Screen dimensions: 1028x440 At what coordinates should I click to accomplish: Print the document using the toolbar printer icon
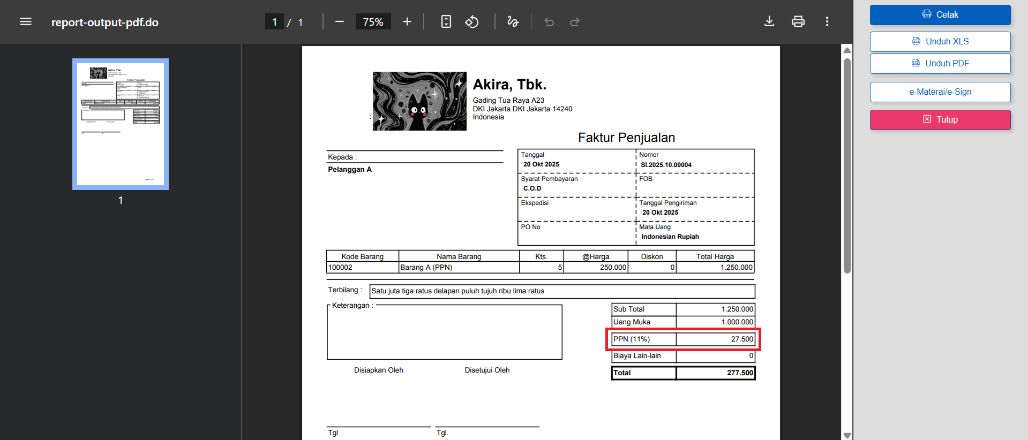tap(798, 22)
